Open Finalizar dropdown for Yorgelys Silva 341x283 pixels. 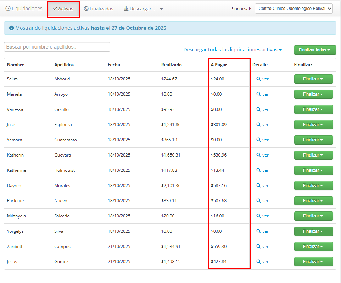[313, 231]
